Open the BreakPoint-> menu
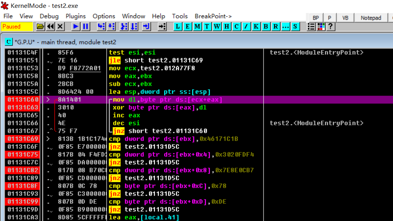 pyautogui.click(x=213, y=16)
